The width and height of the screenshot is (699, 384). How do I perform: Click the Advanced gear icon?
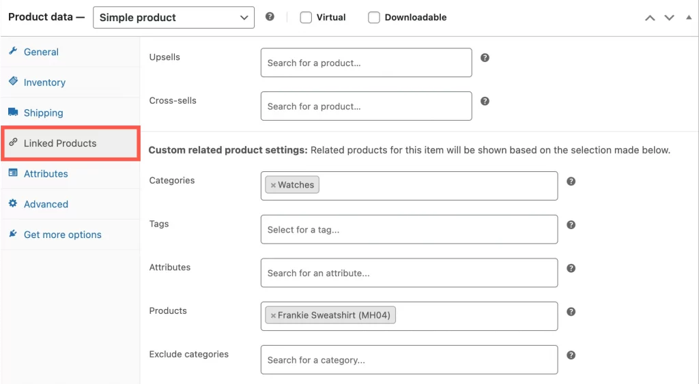point(13,203)
